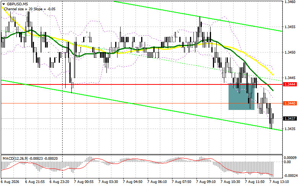Select the 6 Aug 2026 time label
The image size is (298, 186).
[10, 182]
